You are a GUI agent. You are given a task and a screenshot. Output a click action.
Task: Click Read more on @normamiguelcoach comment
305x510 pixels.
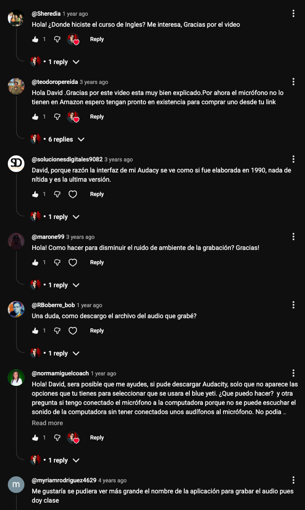[x=47, y=423]
